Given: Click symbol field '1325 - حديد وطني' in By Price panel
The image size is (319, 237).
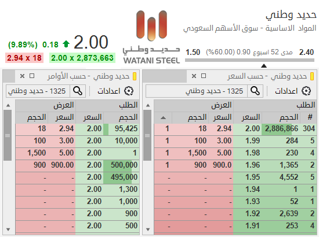Looking at the screenshot, I should tap(196, 91).
